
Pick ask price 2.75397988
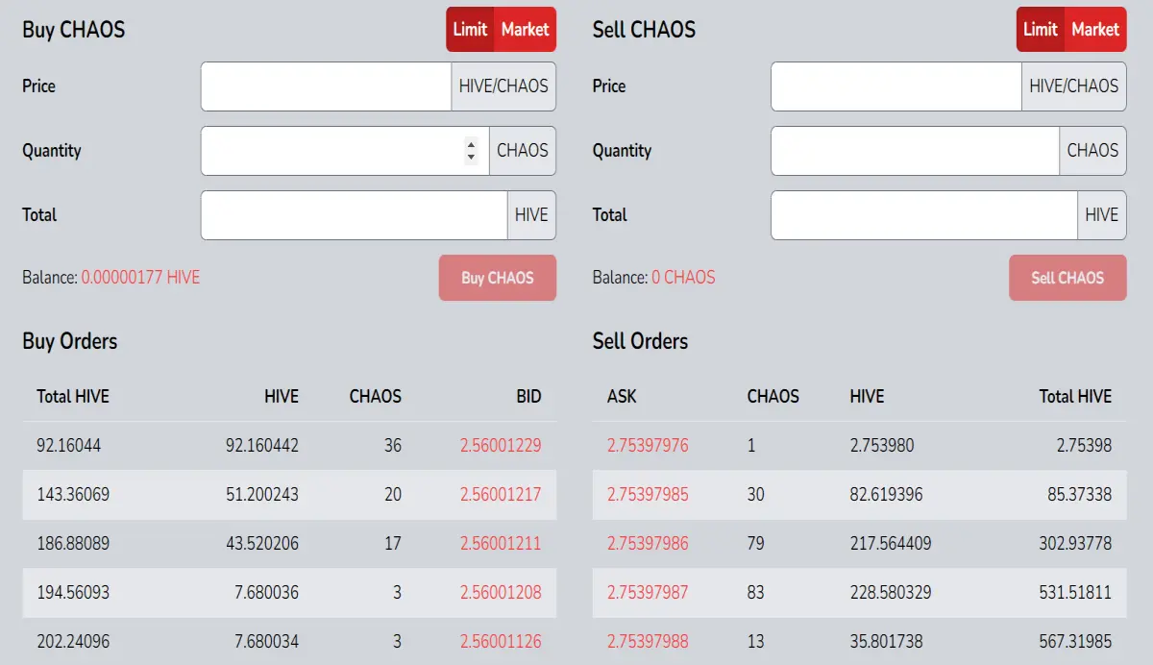click(648, 642)
